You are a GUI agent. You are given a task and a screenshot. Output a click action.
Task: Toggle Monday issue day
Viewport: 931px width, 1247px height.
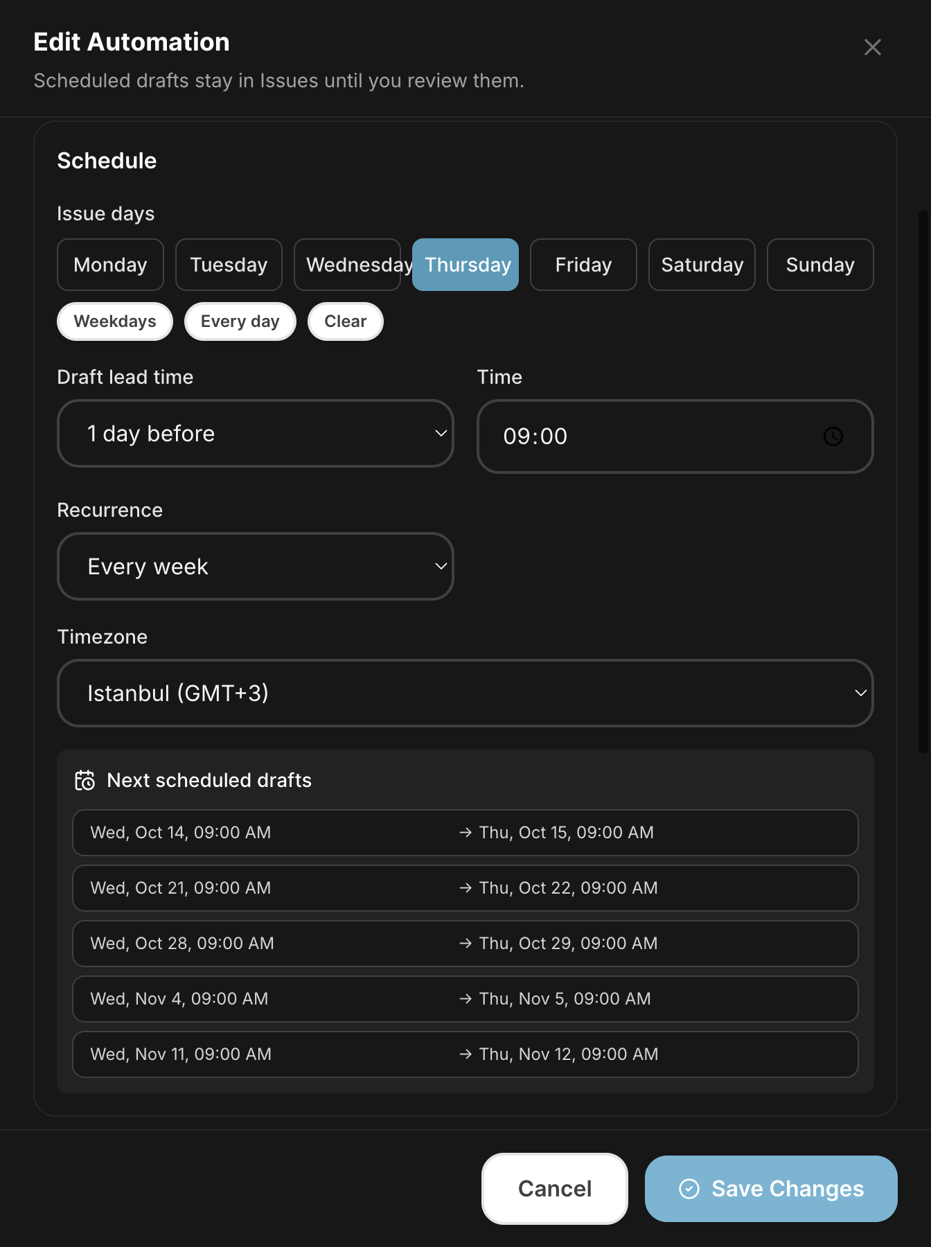coord(110,265)
